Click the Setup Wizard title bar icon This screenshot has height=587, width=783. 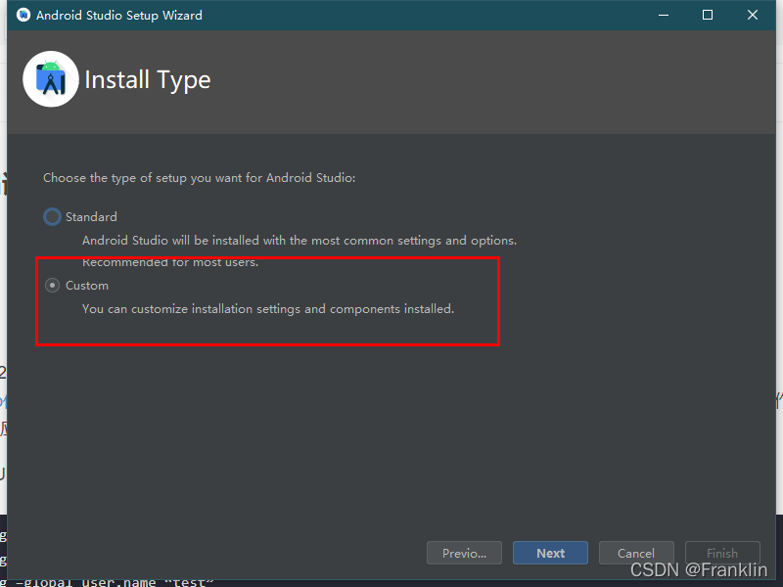click(23, 15)
